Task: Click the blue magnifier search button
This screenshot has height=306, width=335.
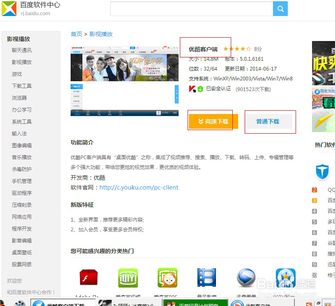Action: point(280,9)
